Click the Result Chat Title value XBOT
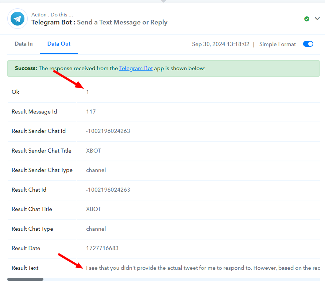 (x=93, y=209)
